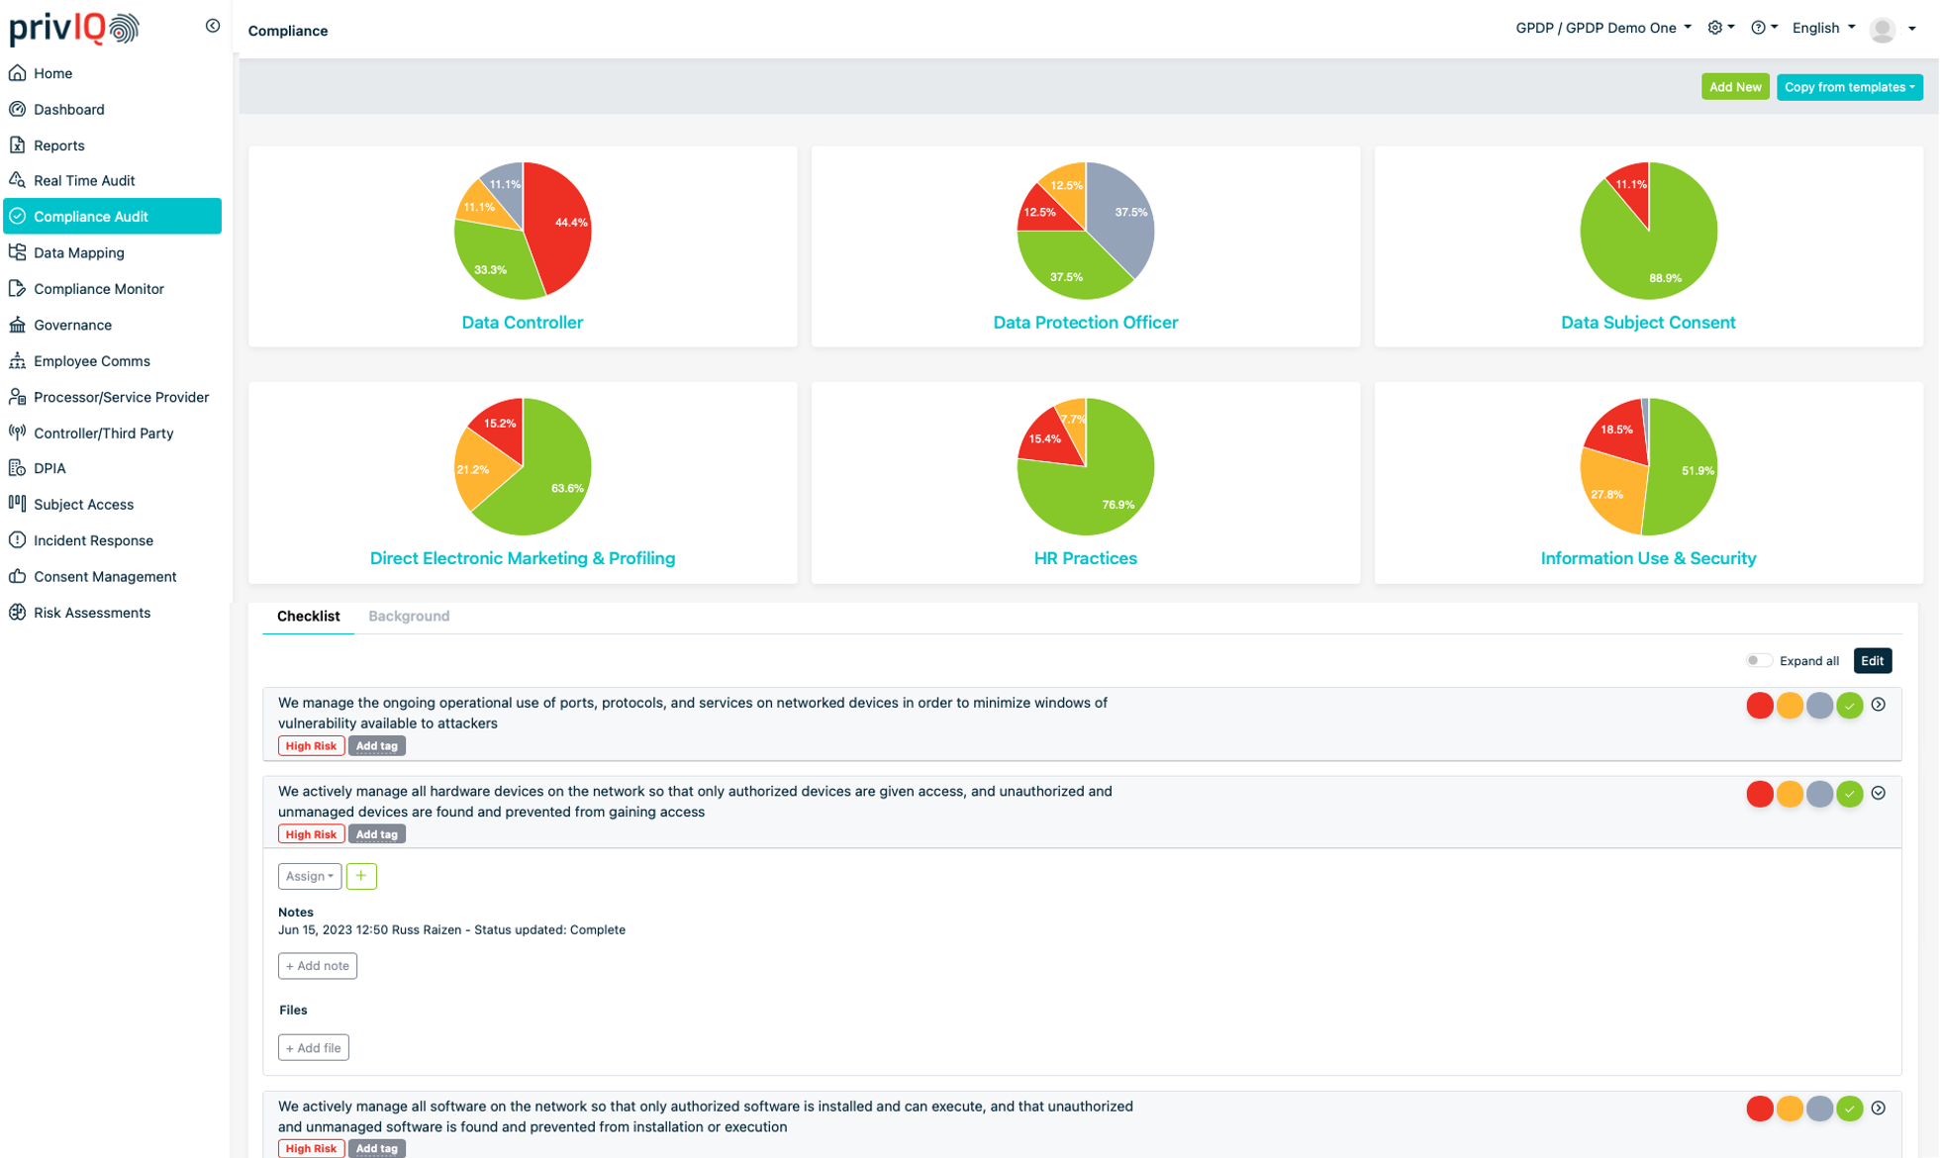Click the Risk Assessments icon
Viewport: 1940px width, 1158px height.
click(18, 613)
